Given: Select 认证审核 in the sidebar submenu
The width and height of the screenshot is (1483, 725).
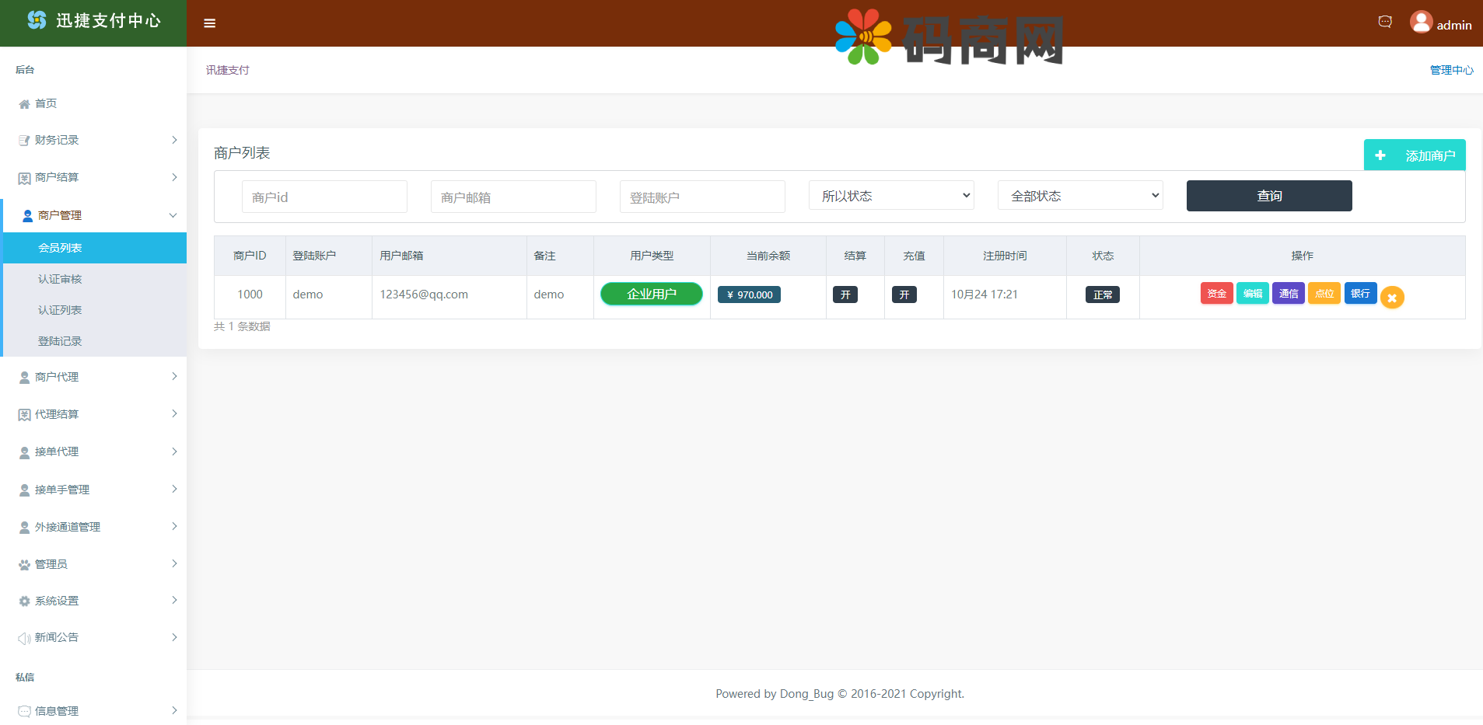Looking at the screenshot, I should (x=60, y=279).
